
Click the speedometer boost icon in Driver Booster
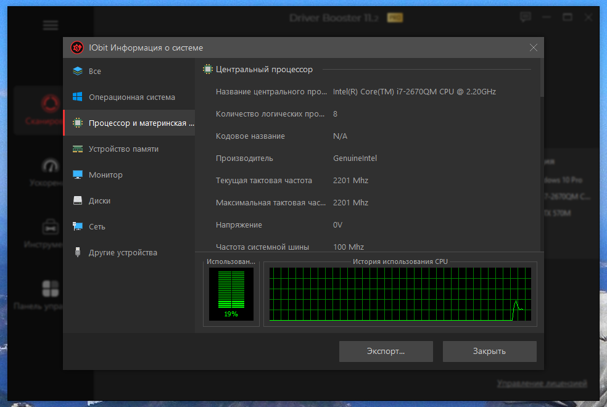51,166
